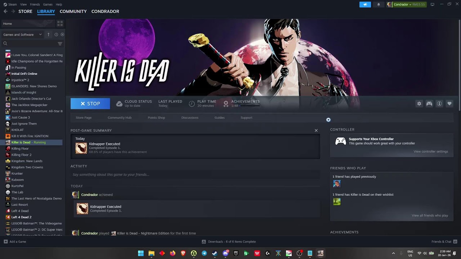Open Windows Start menu
Viewport: 461px width, 259px height.
click(141, 253)
